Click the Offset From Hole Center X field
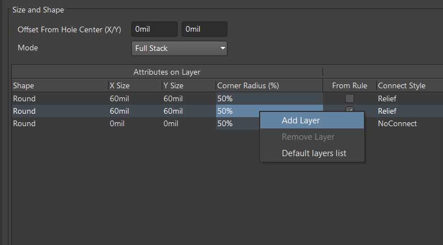The height and width of the screenshot is (245, 443). tap(154, 29)
